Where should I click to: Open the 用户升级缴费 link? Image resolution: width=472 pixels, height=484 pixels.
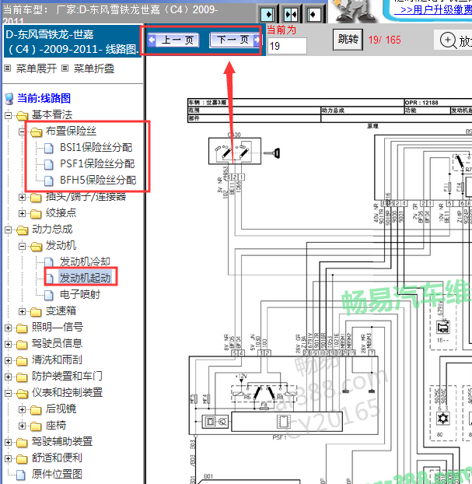(x=433, y=9)
